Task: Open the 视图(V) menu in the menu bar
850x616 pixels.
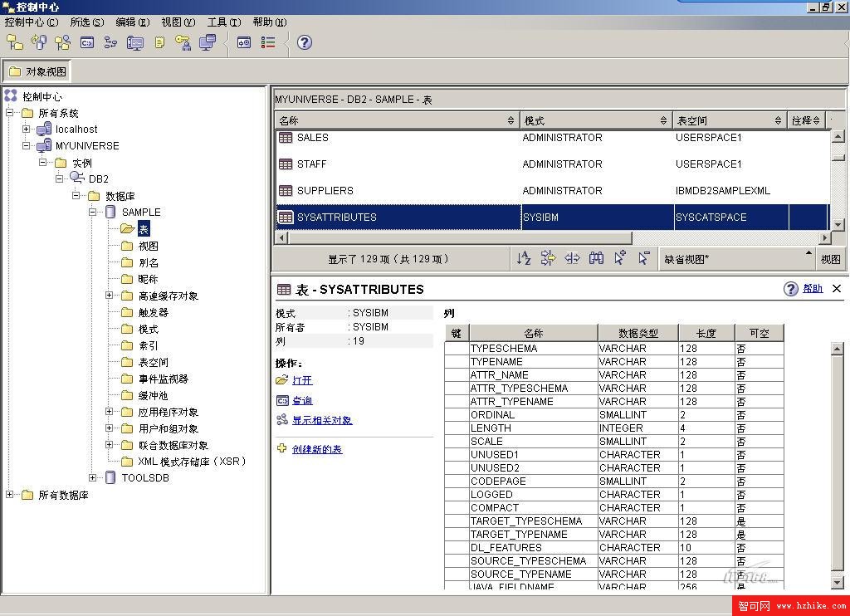Action: point(178,22)
